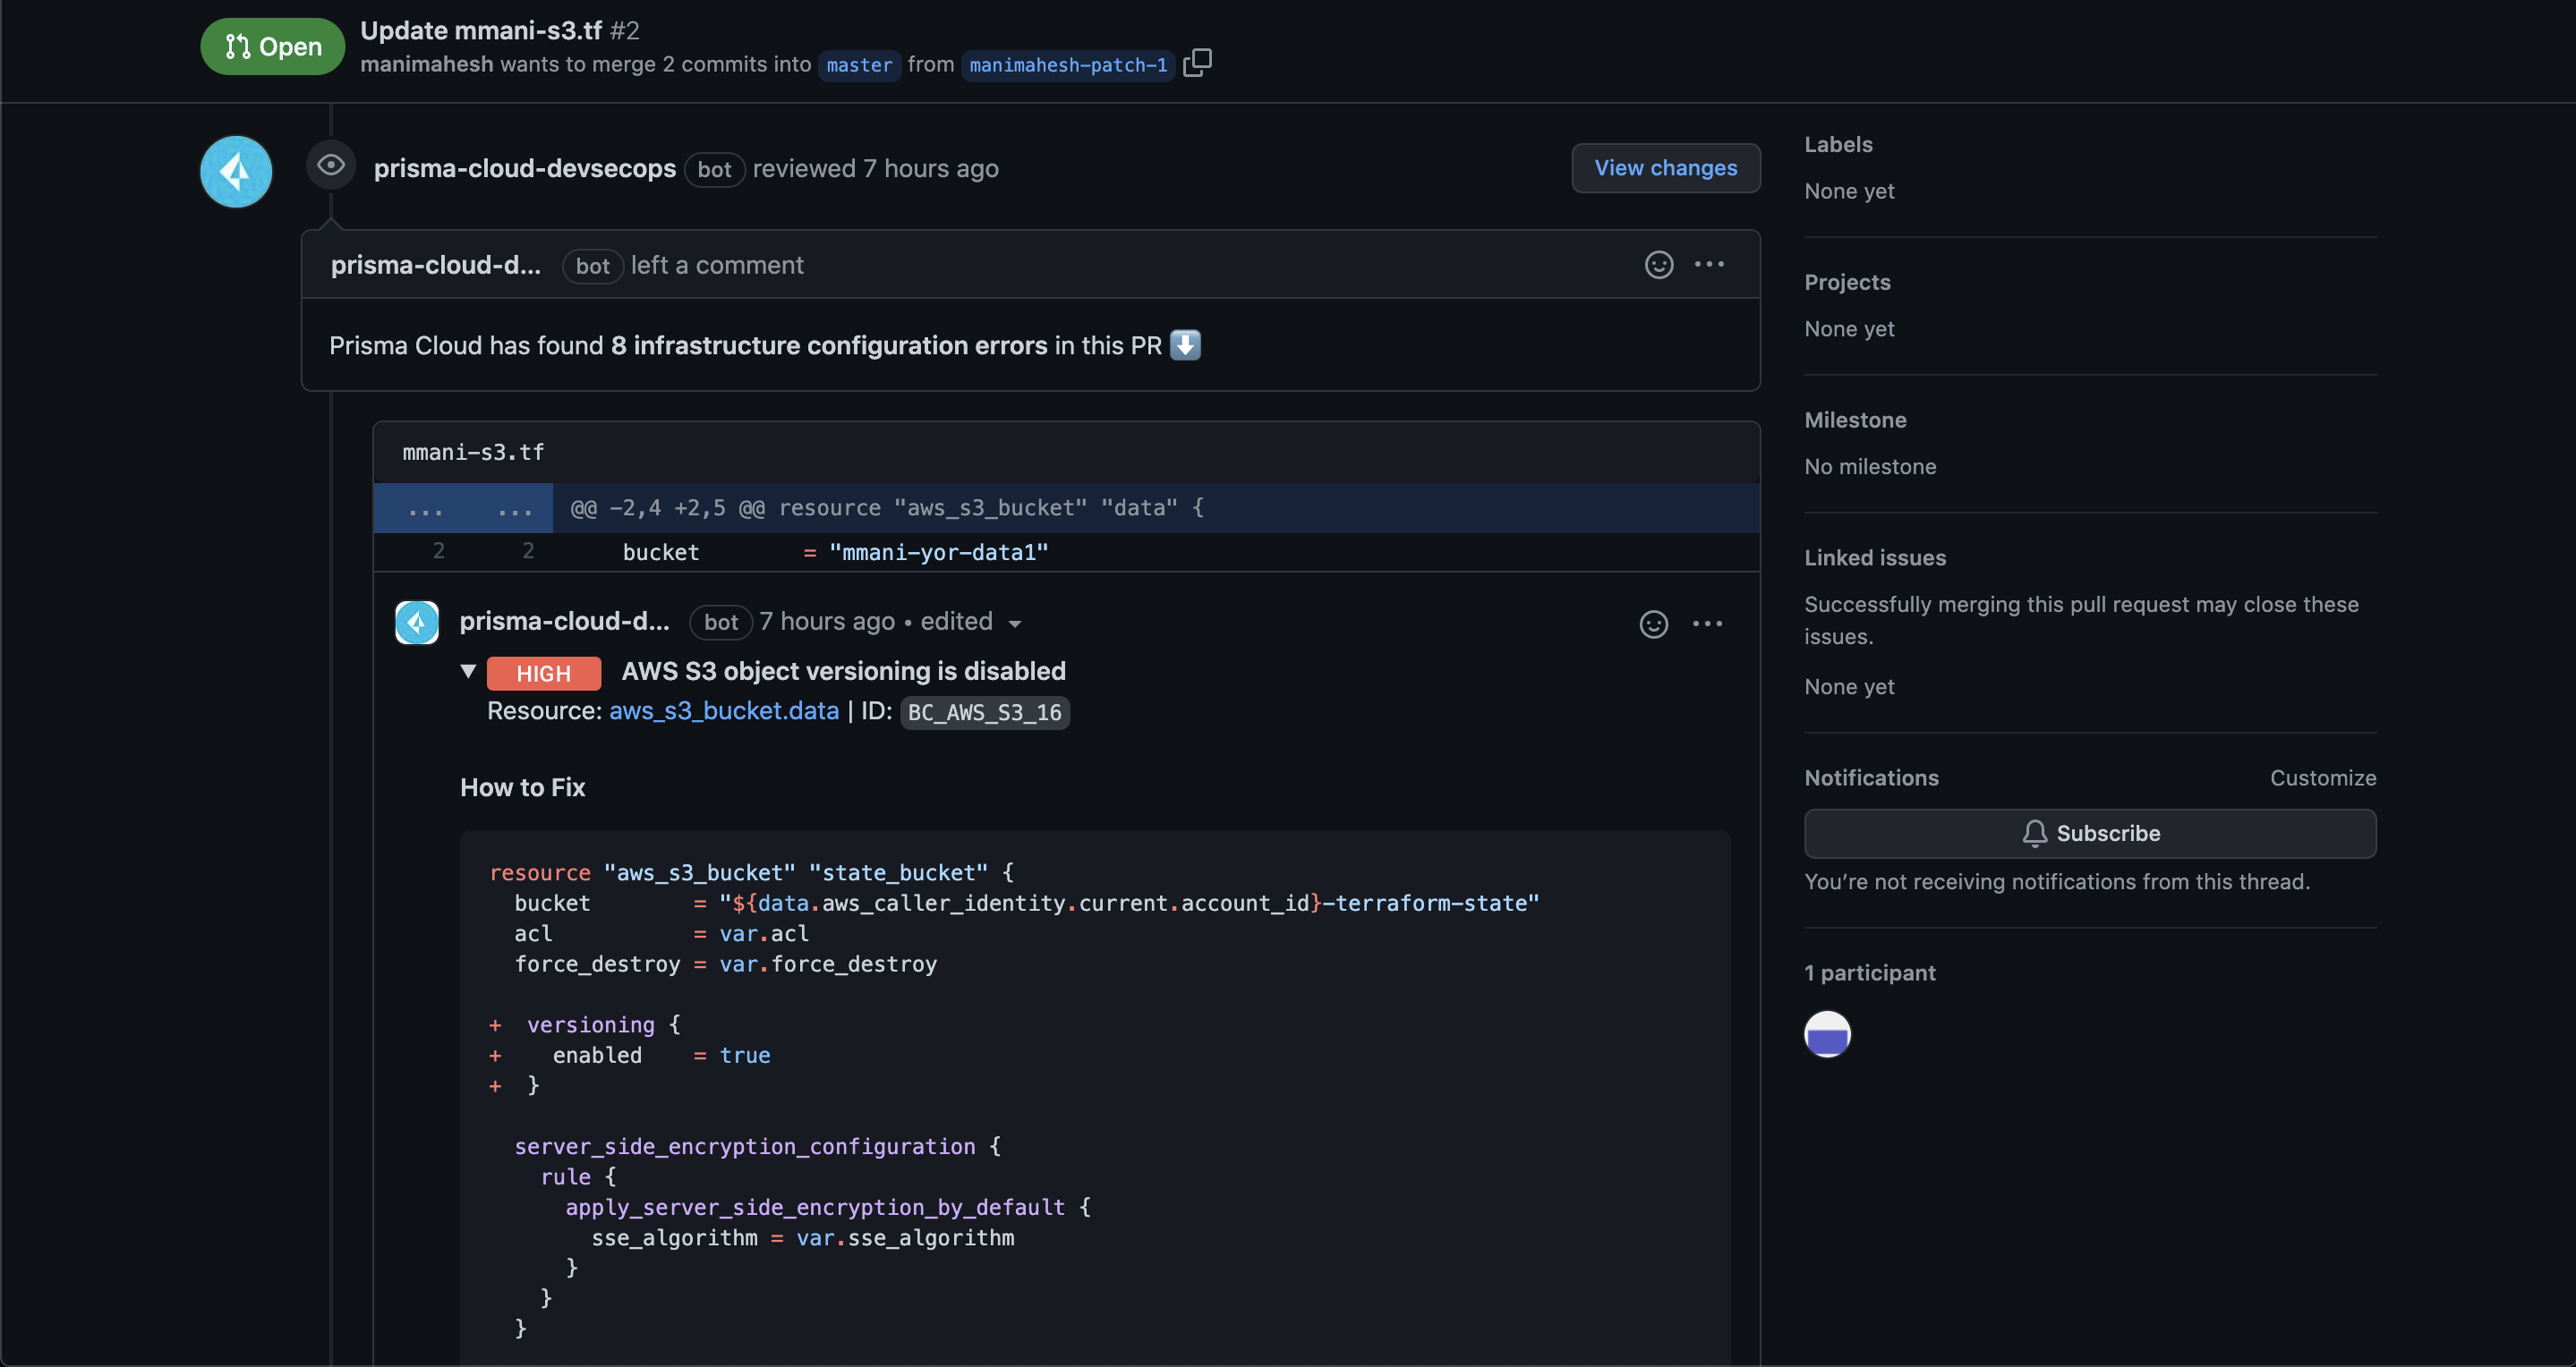This screenshot has width=2576, height=1367.
Task: Click the eye review icon
Action: [x=331, y=165]
